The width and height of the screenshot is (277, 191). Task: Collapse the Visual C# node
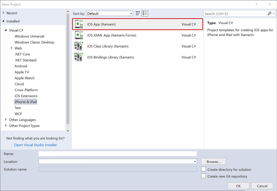[x=6, y=30]
